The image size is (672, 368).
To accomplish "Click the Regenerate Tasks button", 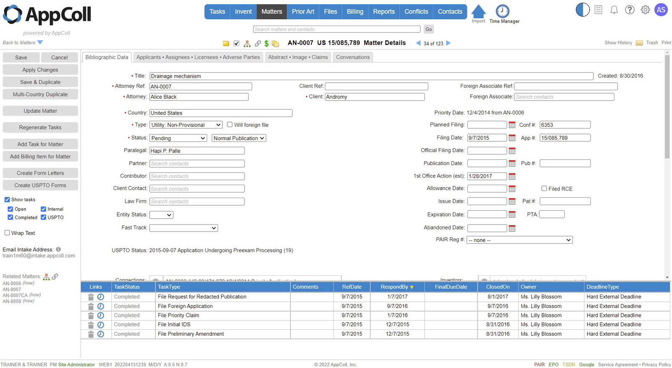I will 40,128.
